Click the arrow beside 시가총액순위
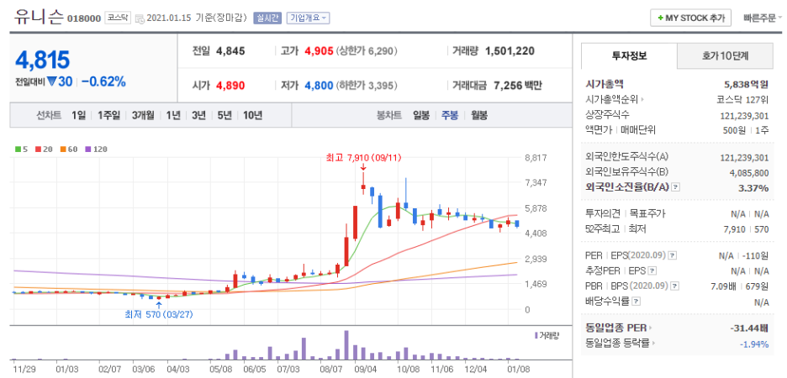The width and height of the screenshot is (787, 378). point(642,100)
